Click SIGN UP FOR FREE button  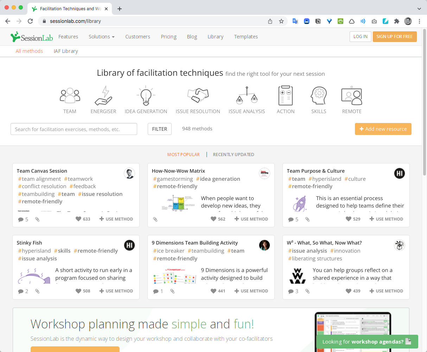395,37
